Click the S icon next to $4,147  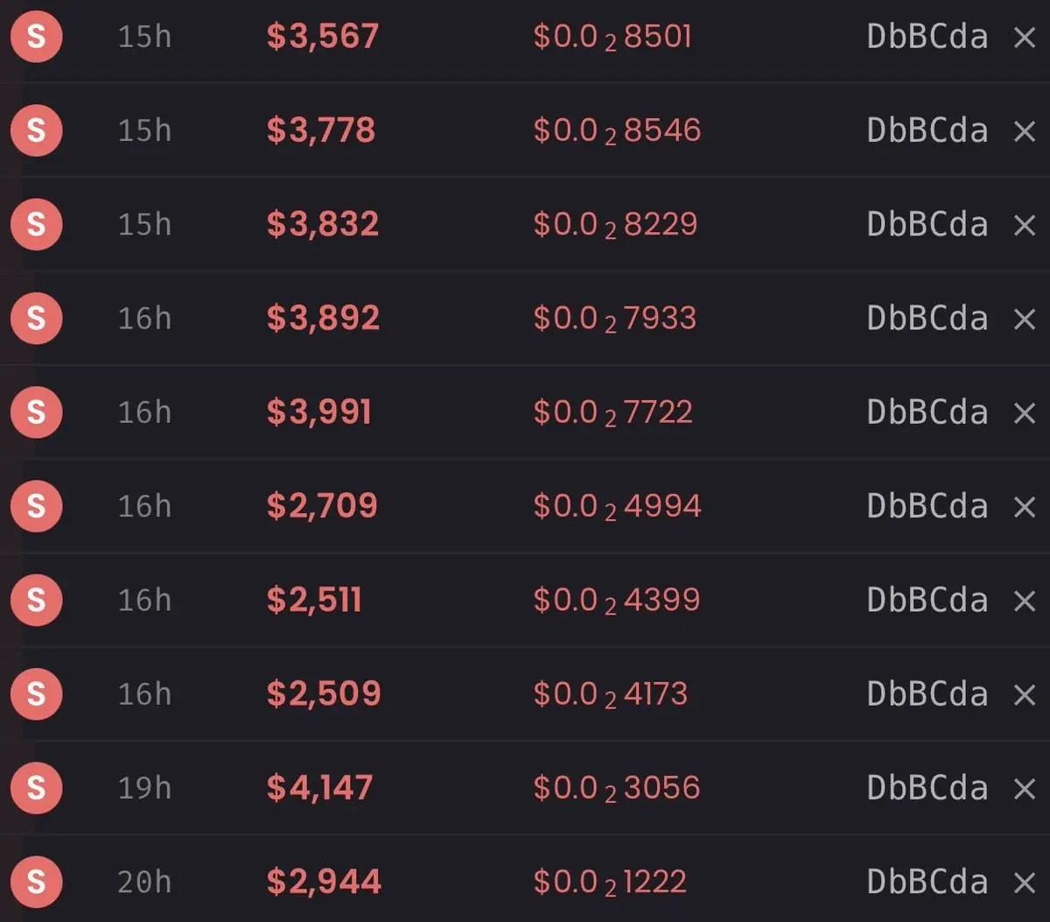(36, 788)
